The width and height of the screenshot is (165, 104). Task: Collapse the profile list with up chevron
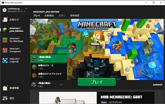tap(61, 85)
